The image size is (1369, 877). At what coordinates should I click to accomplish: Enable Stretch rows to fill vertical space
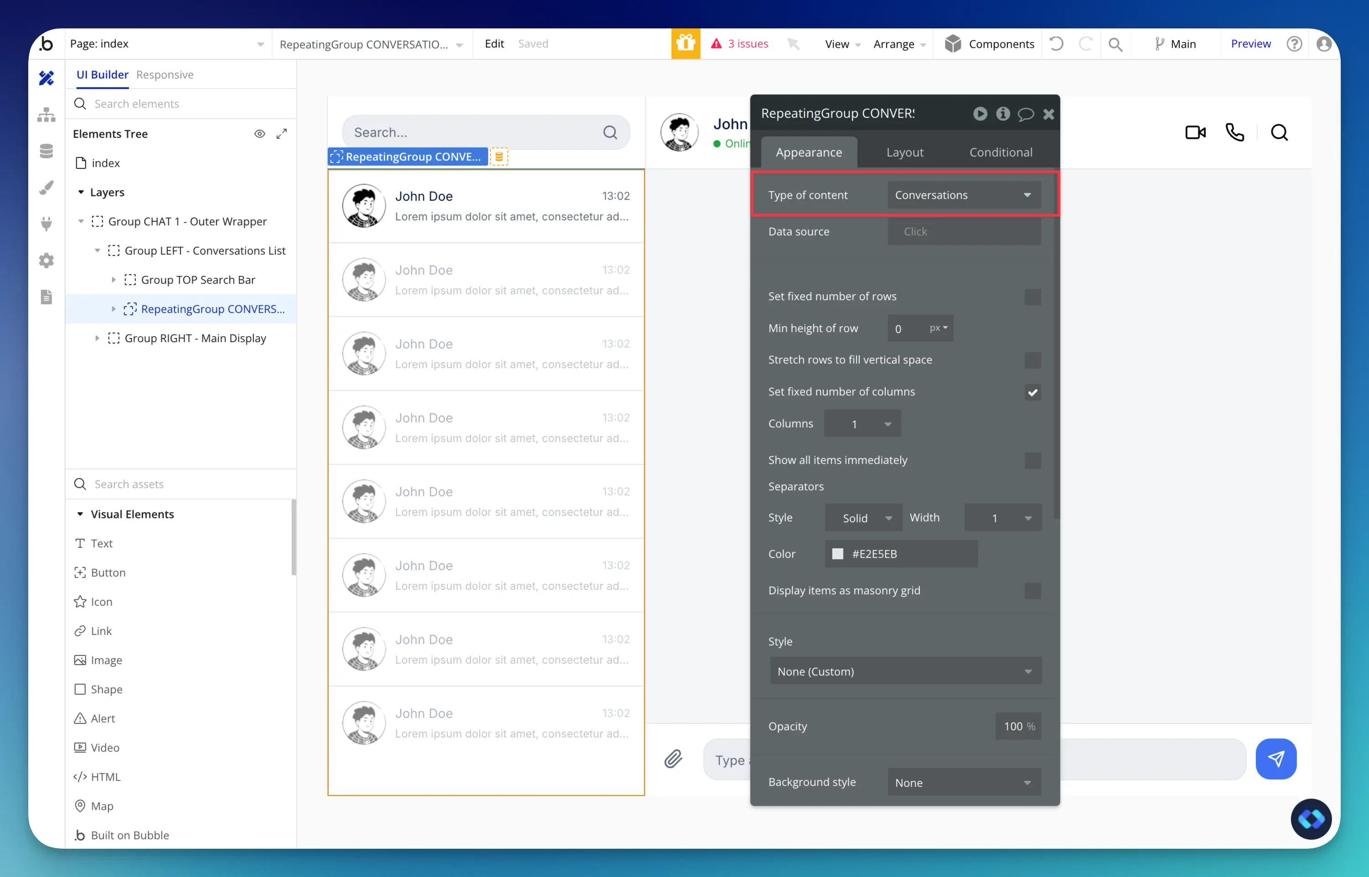1032,360
